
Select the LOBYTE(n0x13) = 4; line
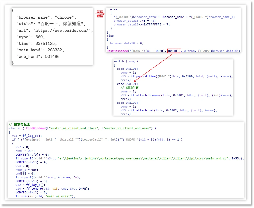click(31, 162)
